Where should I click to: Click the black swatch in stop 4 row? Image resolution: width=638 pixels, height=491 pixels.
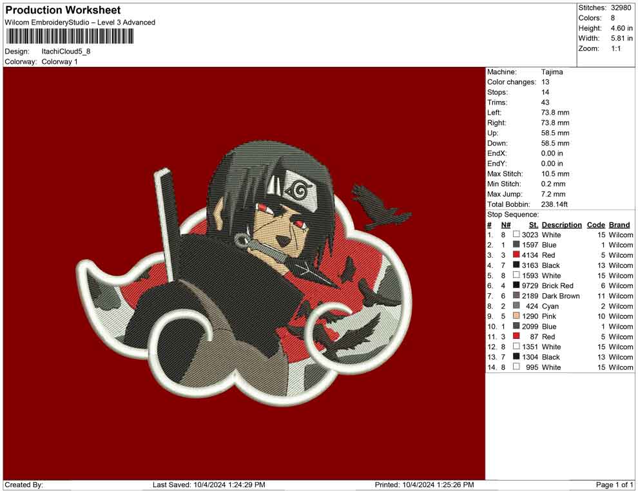pos(516,265)
